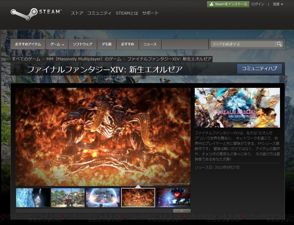Click the A Realm Reborn header image
This screenshot has height=225, width=294.
click(237, 108)
